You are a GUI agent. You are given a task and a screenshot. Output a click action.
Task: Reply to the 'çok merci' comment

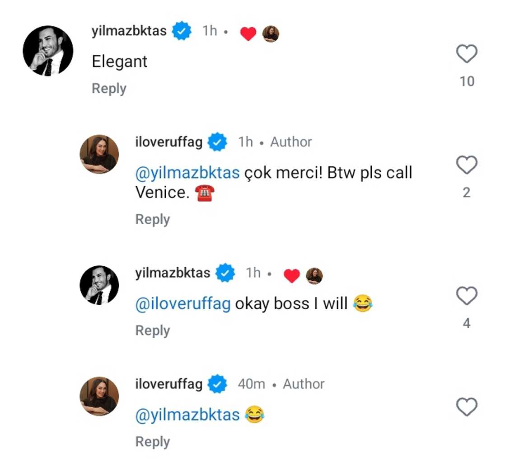click(x=152, y=219)
